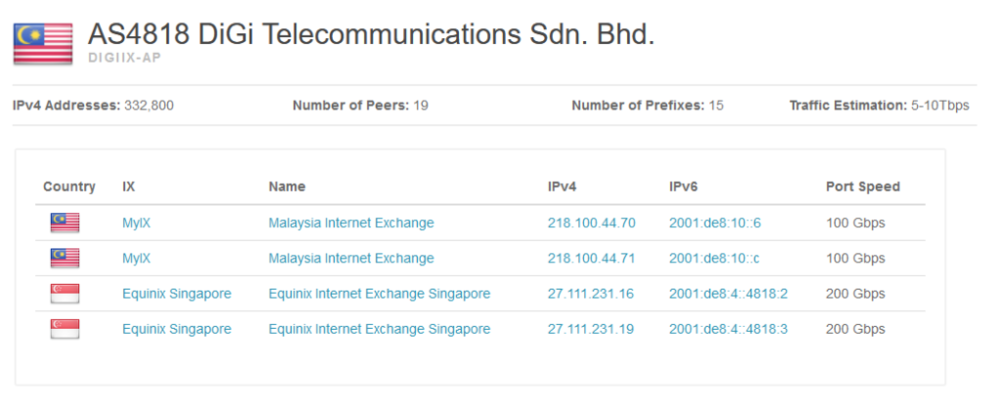Click the Port Speed column header
Viewport: 1000px width, 410px height.
pyautogui.click(x=863, y=186)
